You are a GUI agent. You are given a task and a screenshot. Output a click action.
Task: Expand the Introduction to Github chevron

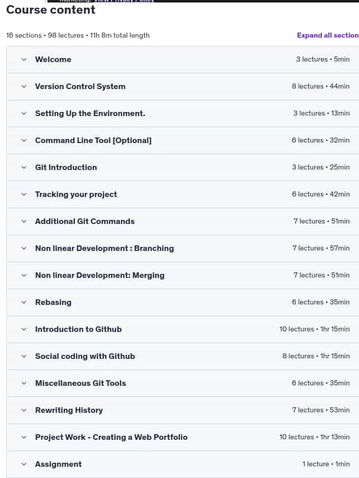point(24,329)
